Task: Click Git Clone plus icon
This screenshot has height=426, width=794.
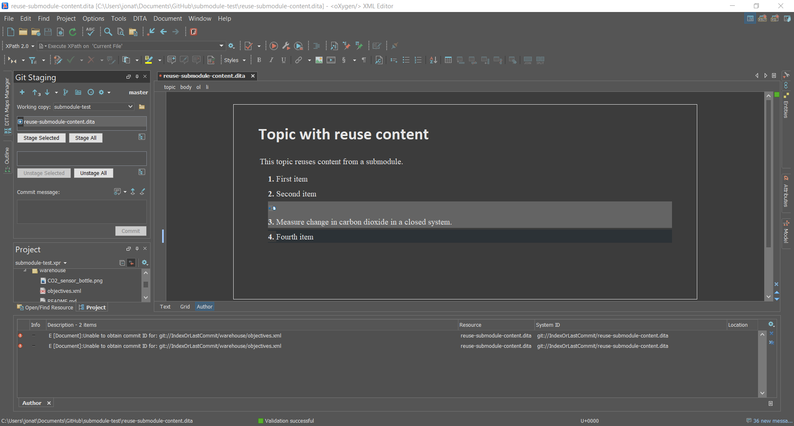Action: [x=22, y=92]
